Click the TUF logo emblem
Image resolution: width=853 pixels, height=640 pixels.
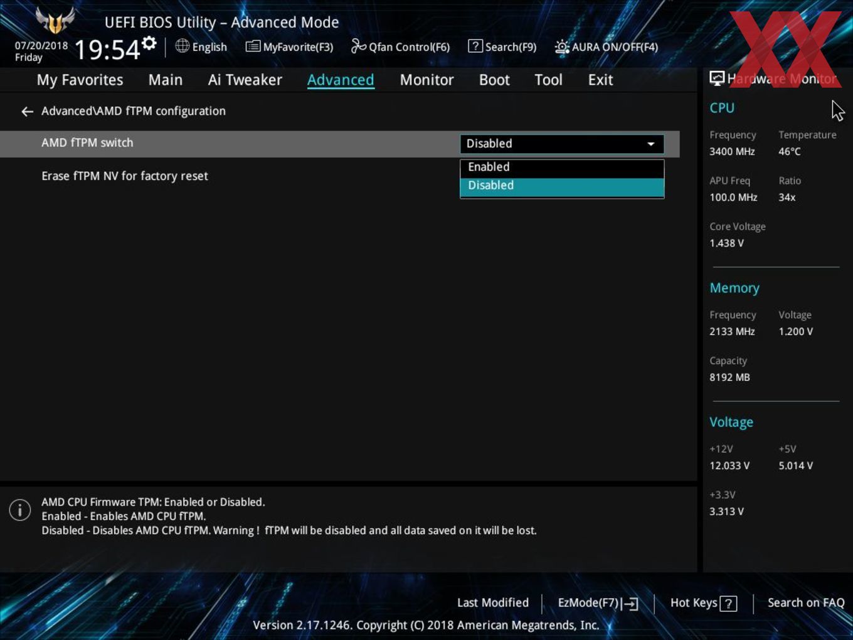pos(55,21)
